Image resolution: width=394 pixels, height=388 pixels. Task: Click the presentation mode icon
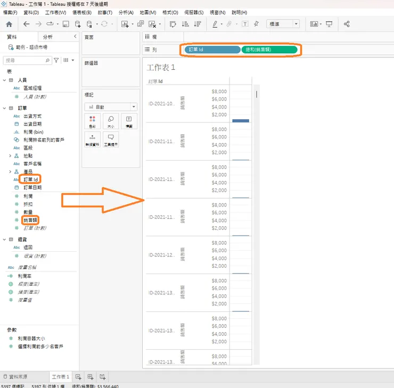coord(329,24)
